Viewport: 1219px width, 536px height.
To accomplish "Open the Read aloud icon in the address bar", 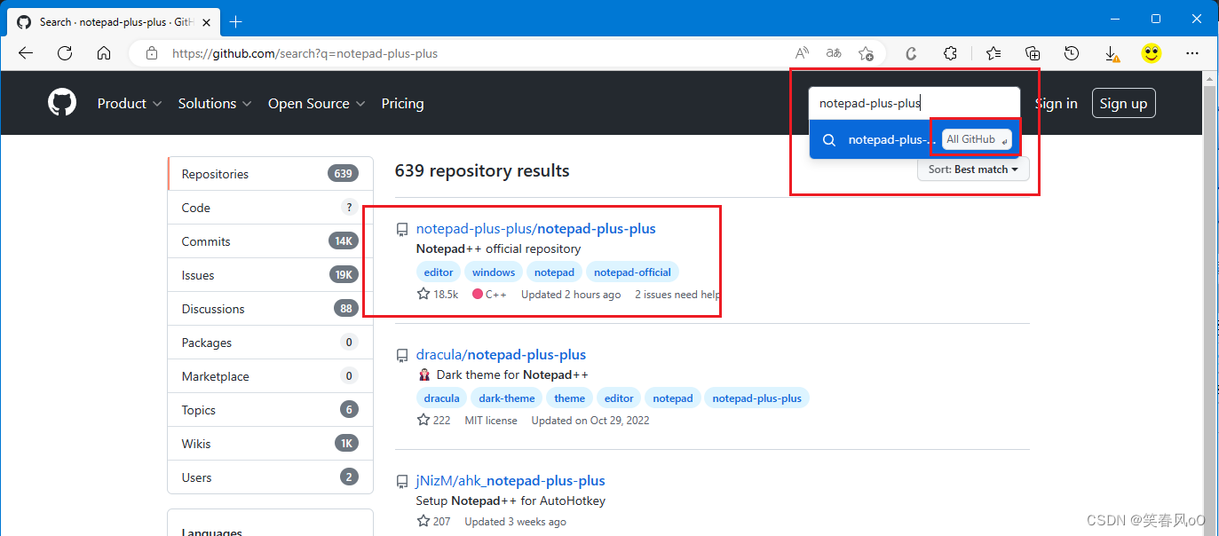I will [802, 53].
